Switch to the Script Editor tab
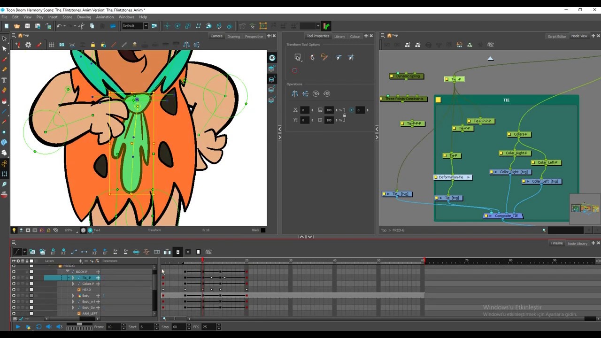This screenshot has height=338, width=601. 557,36
